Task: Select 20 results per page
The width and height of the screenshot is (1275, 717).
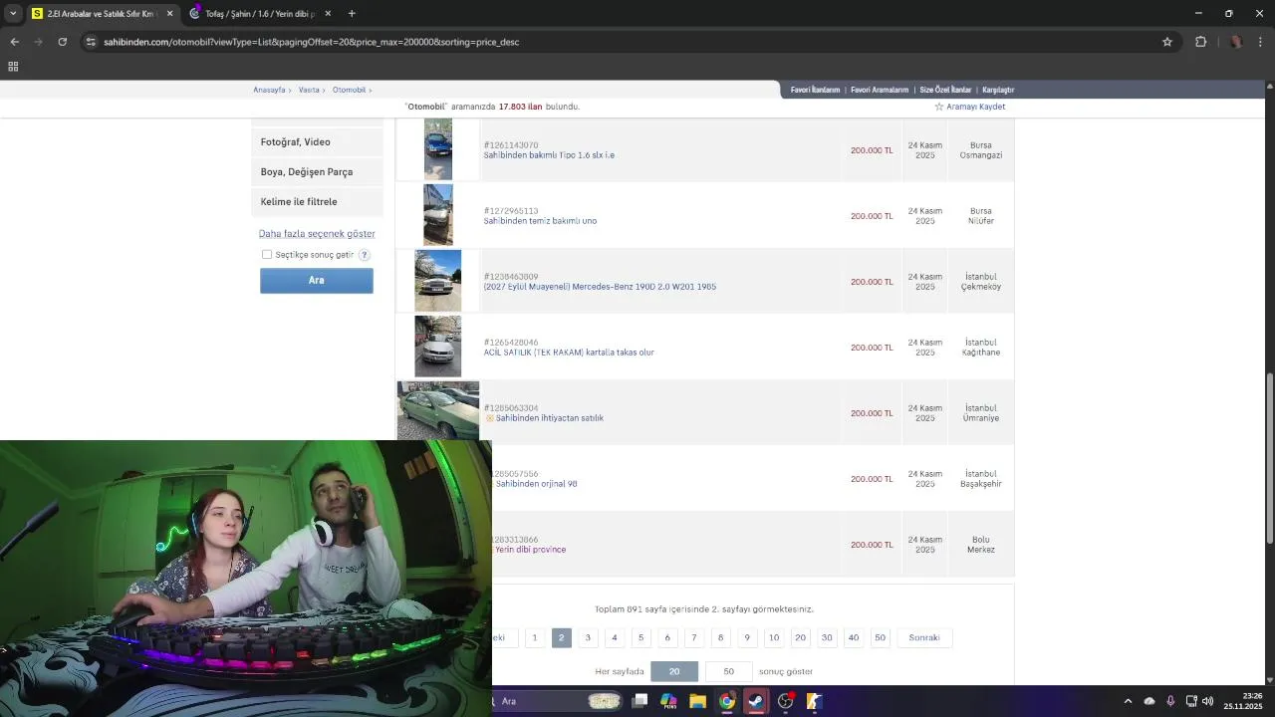Action: [674, 671]
